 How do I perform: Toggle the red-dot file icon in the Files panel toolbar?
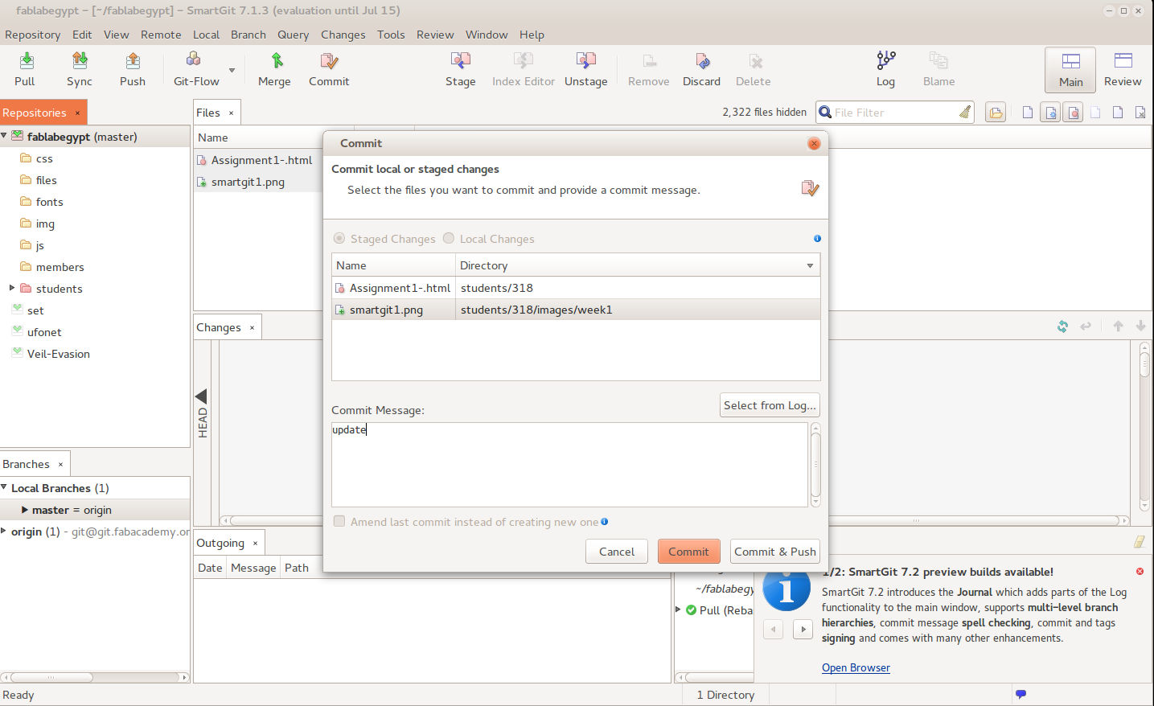point(1073,113)
